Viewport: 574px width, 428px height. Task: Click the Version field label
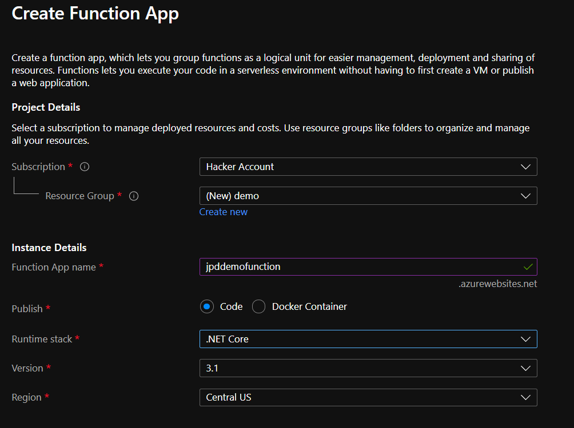click(x=27, y=368)
